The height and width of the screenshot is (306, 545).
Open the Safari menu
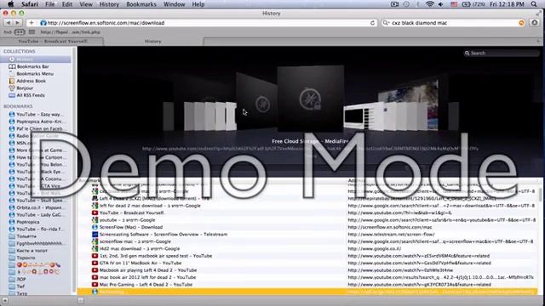tap(30, 4)
